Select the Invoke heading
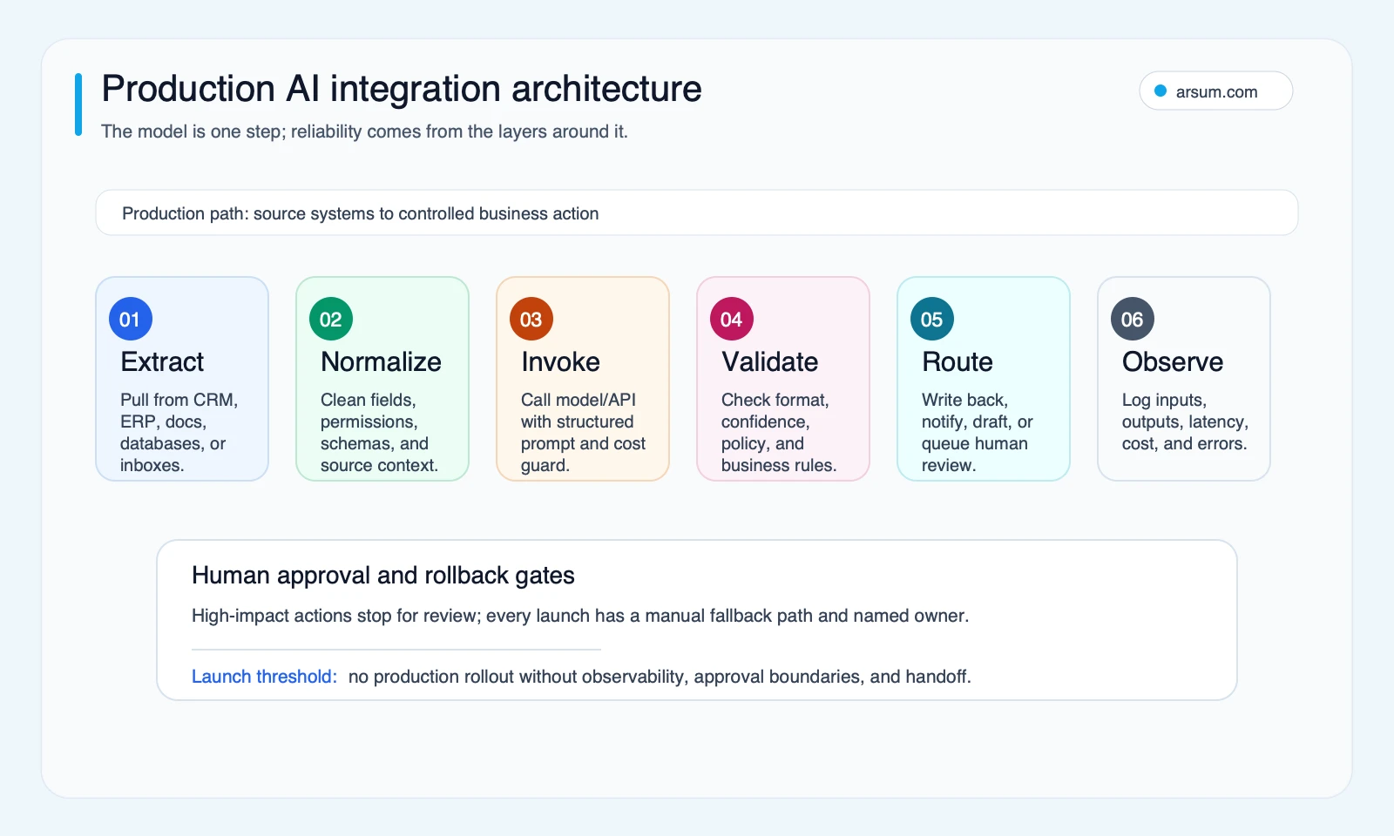This screenshot has height=836, width=1394. [x=560, y=361]
